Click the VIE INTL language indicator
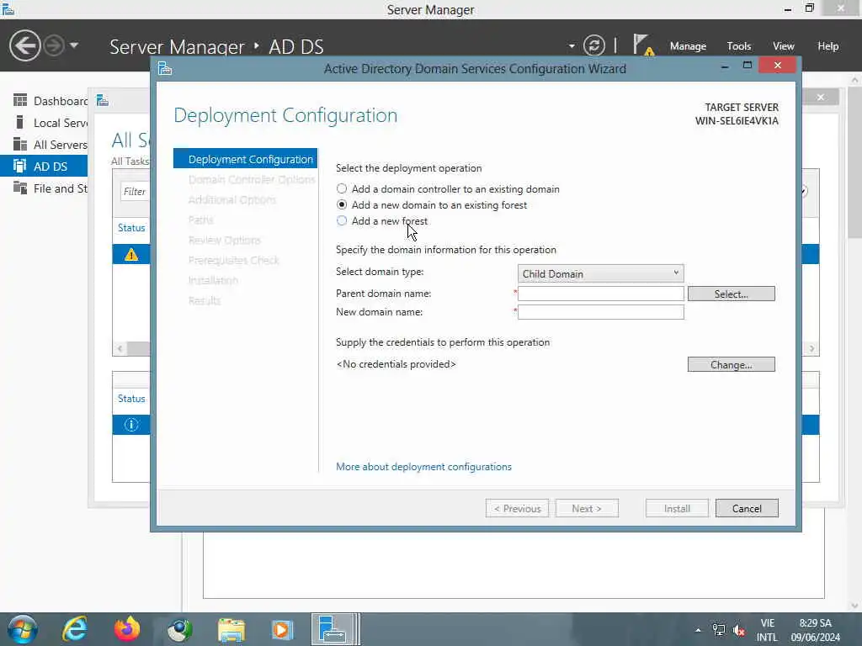 [768, 630]
